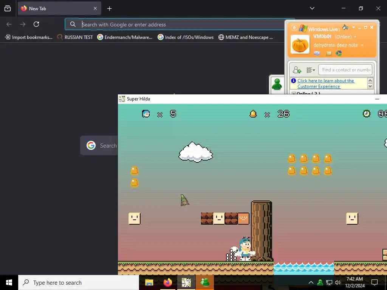The height and width of the screenshot is (290, 387).
Task: Close the New Tab tab
Action: [95, 8]
